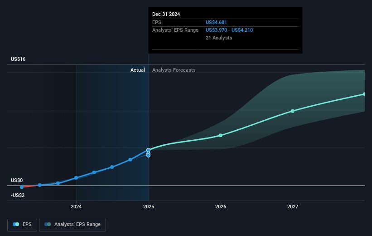The height and width of the screenshot is (236, 372).
Task: Select the forecast data point at 2027
Action: [x=293, y=111]
